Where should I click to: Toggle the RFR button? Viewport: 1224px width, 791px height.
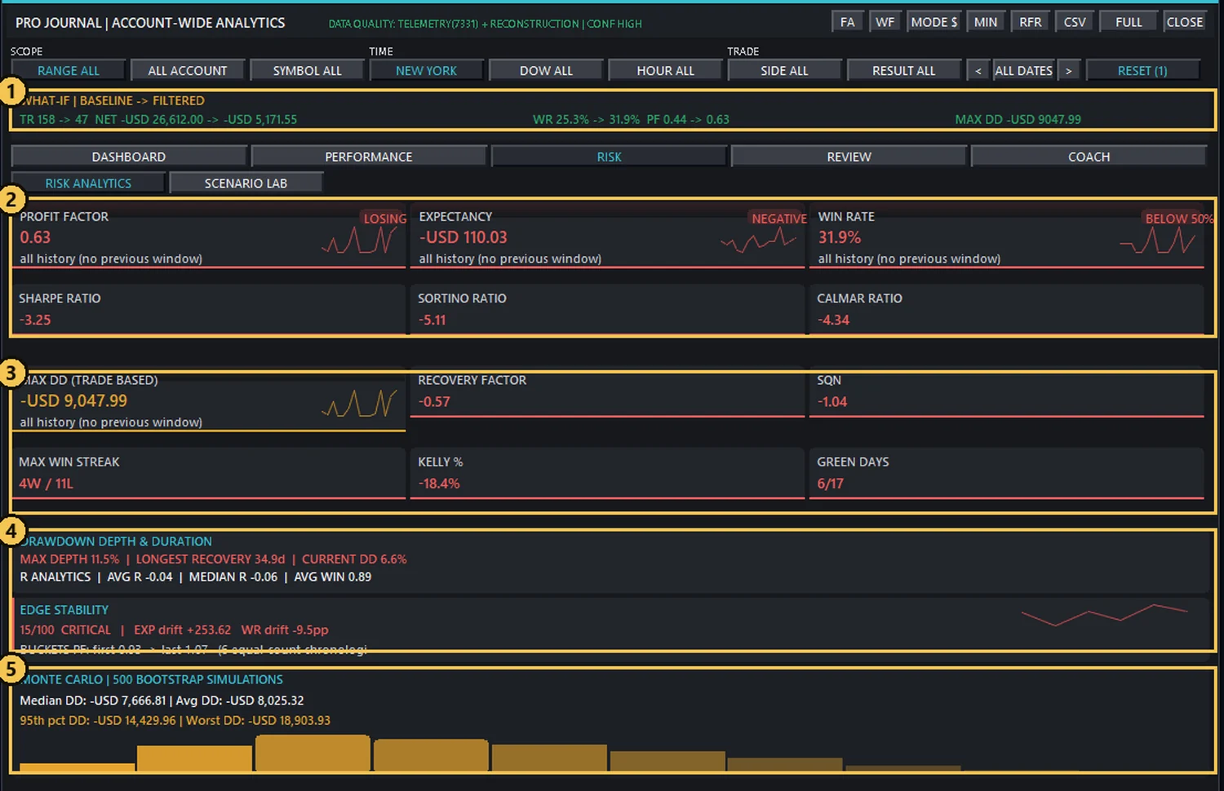(x=1031, y=22)
